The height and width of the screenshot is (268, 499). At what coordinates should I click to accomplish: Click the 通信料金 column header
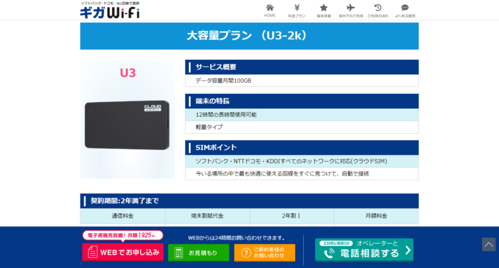click(122, 216)
